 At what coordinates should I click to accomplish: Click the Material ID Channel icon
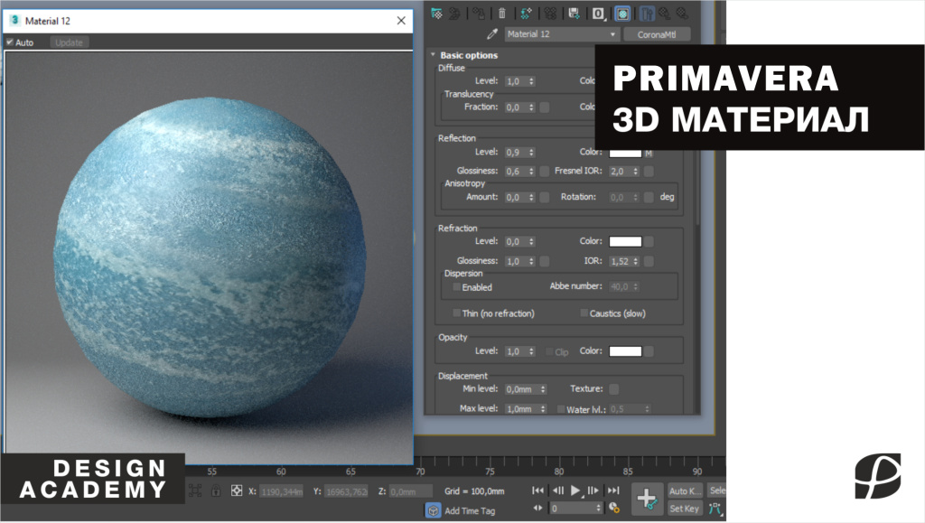tap(598, 13)
